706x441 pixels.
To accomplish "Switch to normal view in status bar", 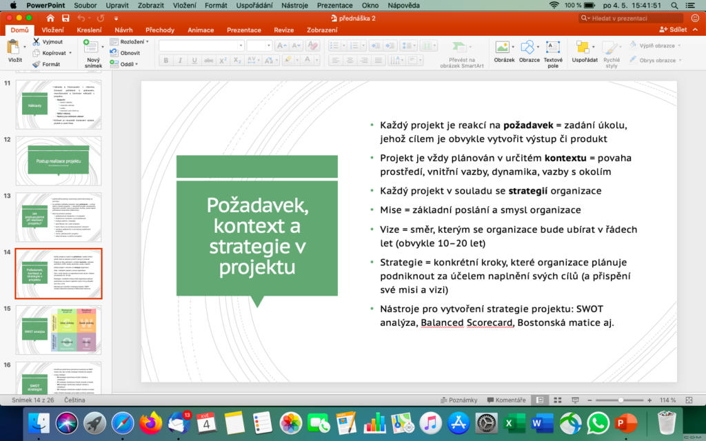I will 540,400.
